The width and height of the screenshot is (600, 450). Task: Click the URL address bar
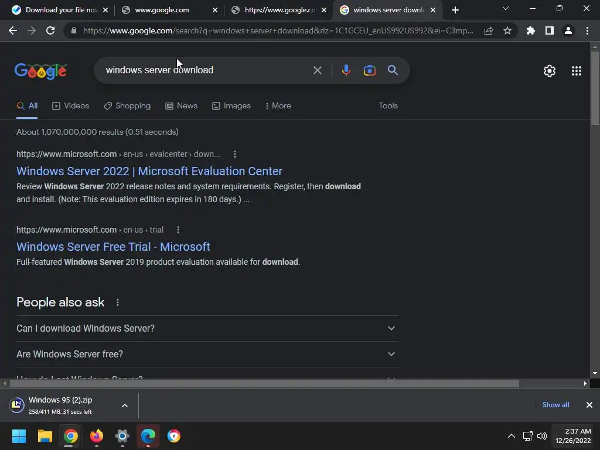click(278, 30)
